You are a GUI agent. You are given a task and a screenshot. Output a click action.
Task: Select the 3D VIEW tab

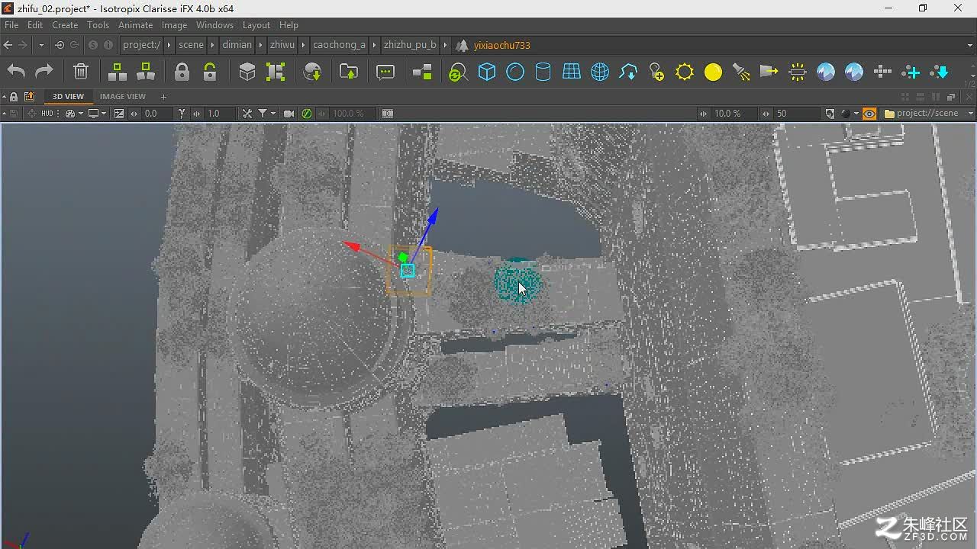68,96
